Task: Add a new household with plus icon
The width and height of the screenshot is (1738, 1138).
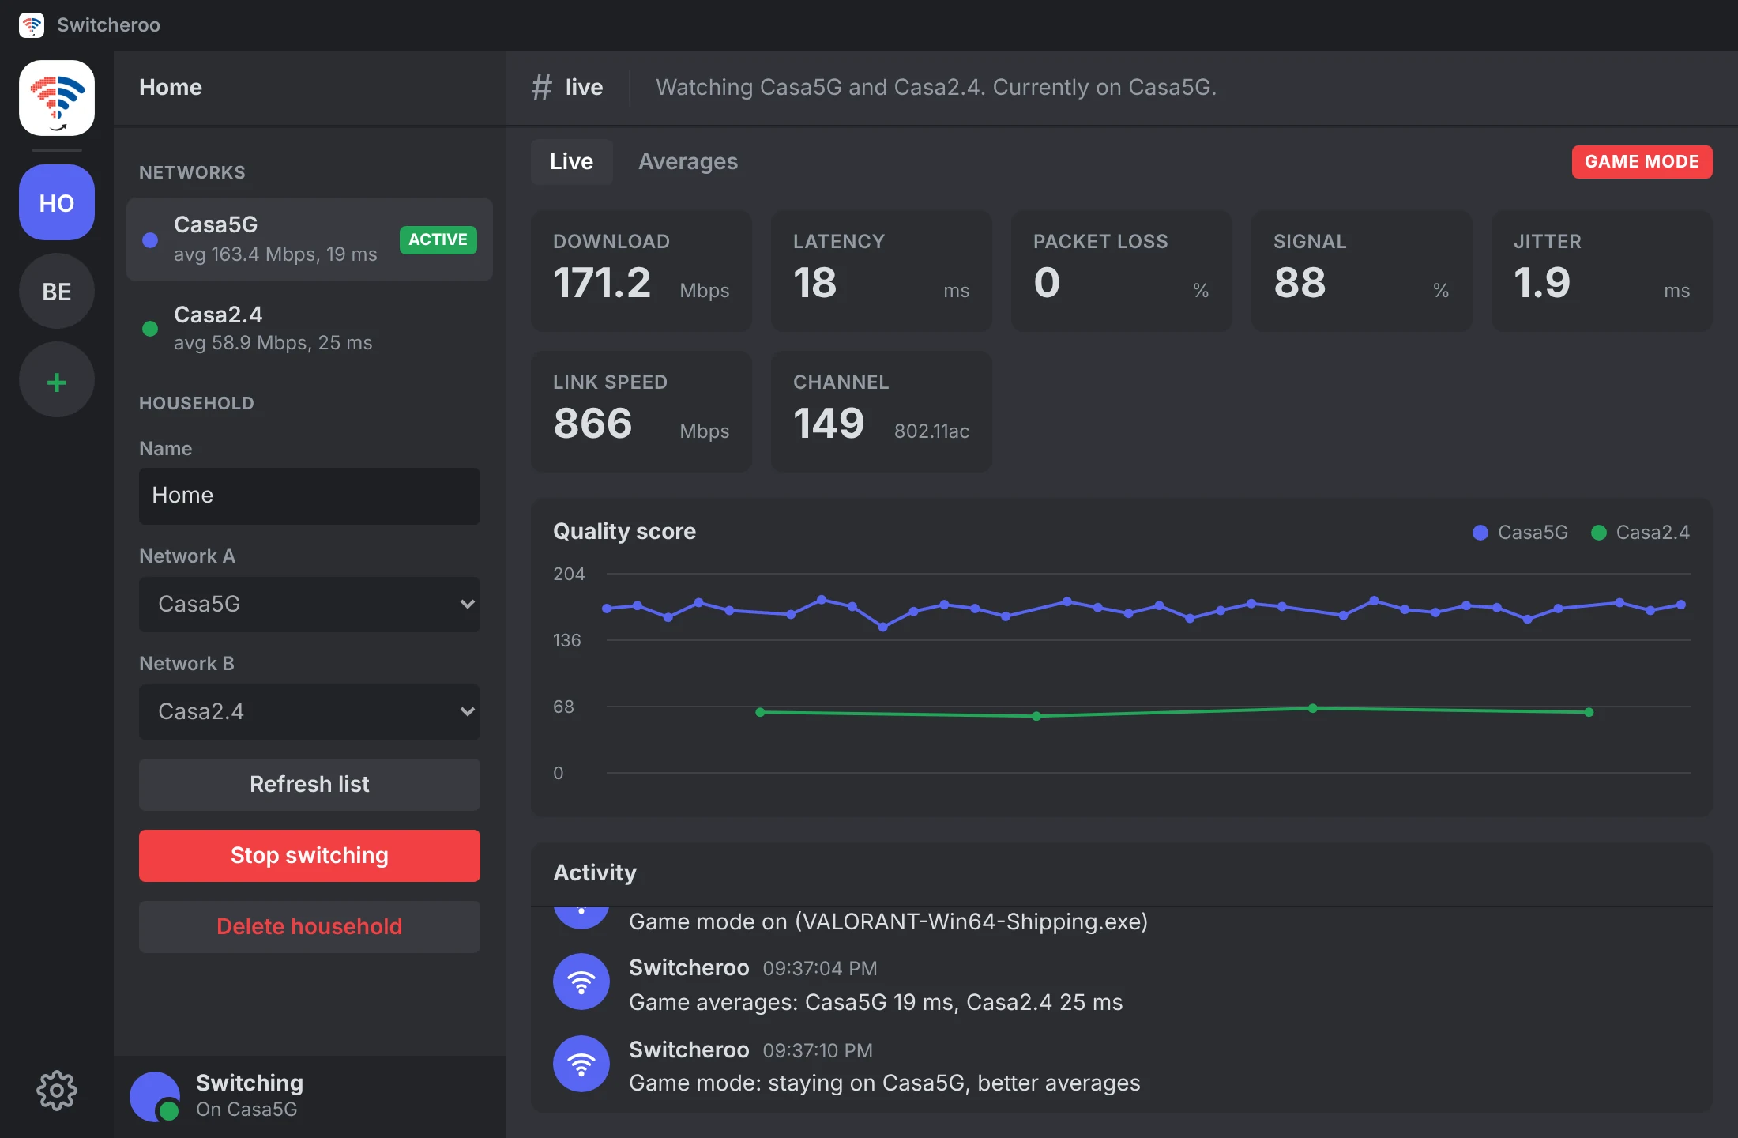Action: pos(57,379)
